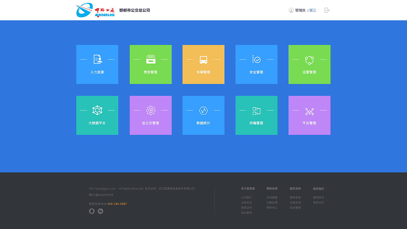Open the 终端管理 terminal management module
The width and height of the screenshot is (407, 229).
point(256,115)
